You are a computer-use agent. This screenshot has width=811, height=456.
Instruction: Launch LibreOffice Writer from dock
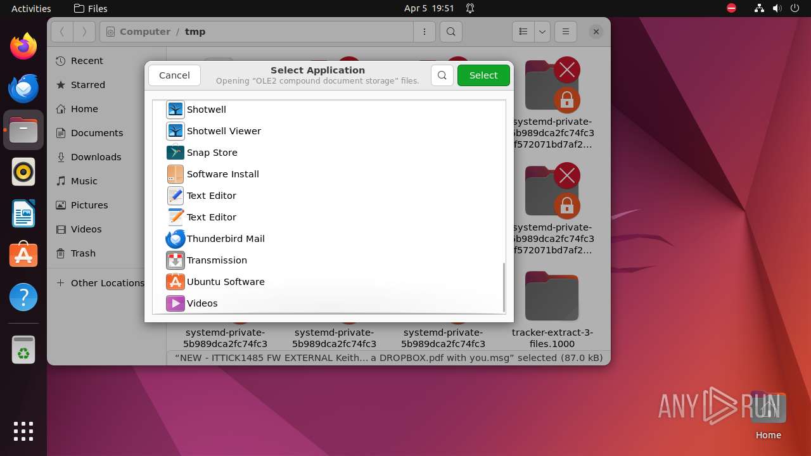(23, 213)
